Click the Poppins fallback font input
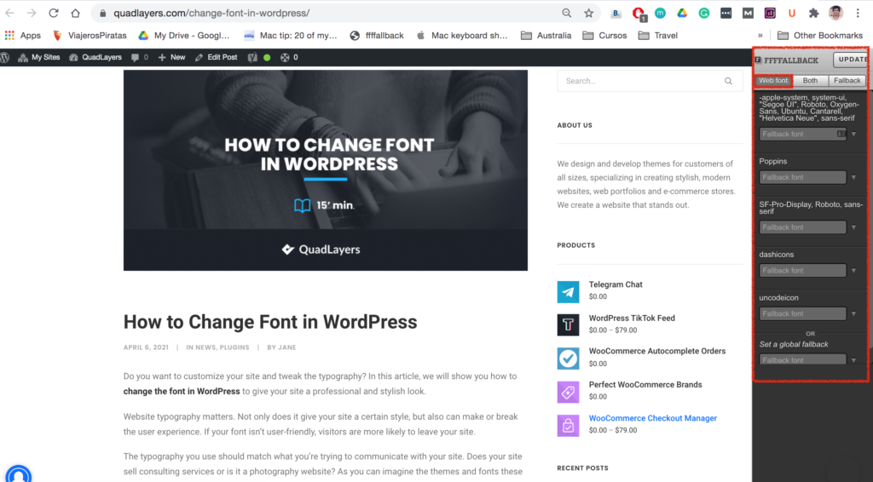873x482 pixels. pyautogui.click(x=803, y=177)
